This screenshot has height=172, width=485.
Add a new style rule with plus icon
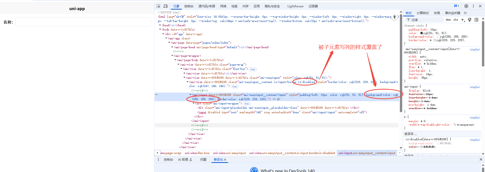(463, 20)
